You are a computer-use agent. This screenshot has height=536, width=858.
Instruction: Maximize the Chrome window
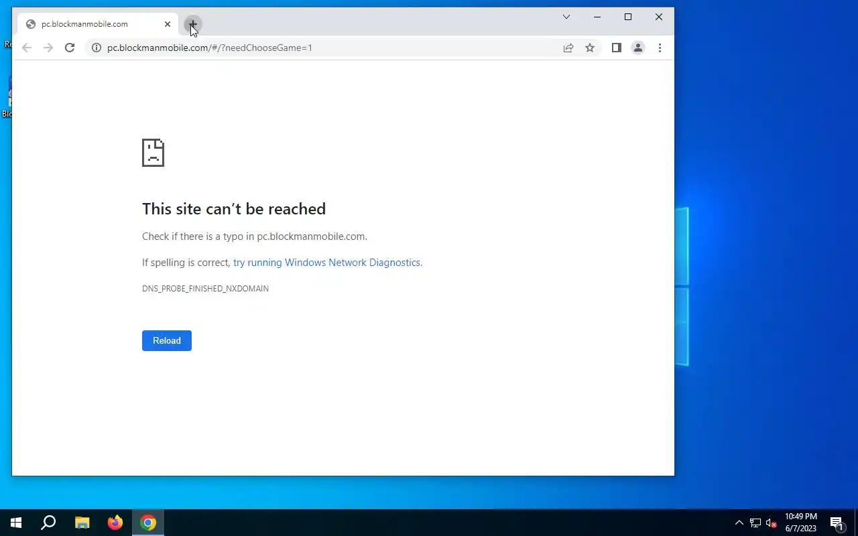point(628,17)
